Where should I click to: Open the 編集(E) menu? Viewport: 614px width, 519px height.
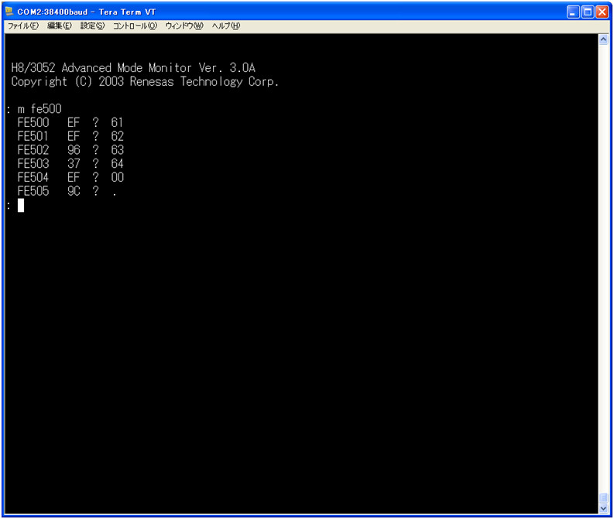pos(59,26)
